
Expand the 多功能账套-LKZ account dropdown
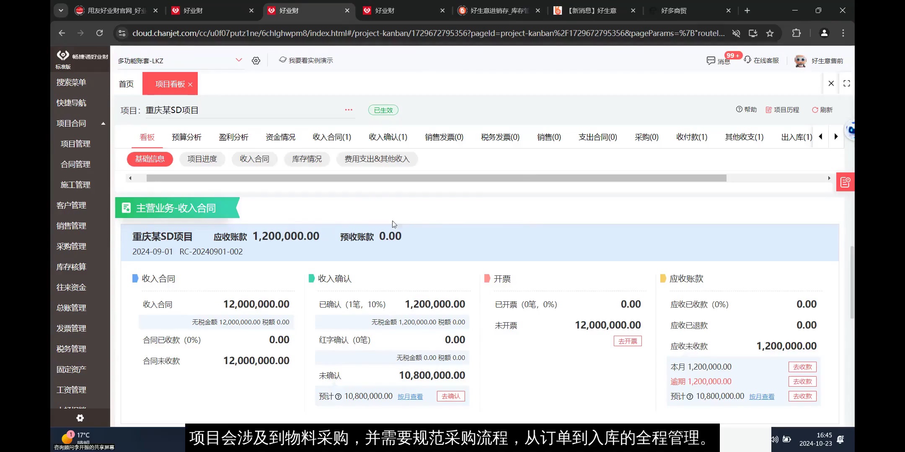pyautogui.click(x=239, y=60)
